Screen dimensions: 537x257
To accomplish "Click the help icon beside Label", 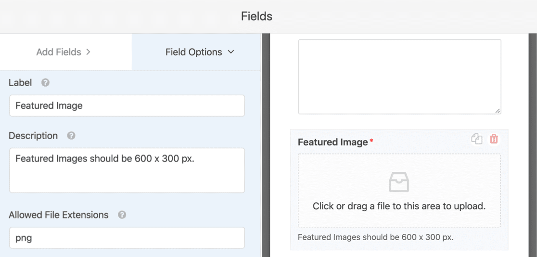I will [45, 83].
